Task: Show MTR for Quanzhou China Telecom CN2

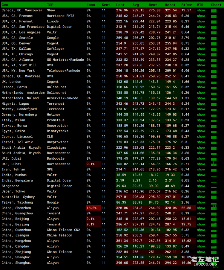Action: click(201, 230)
